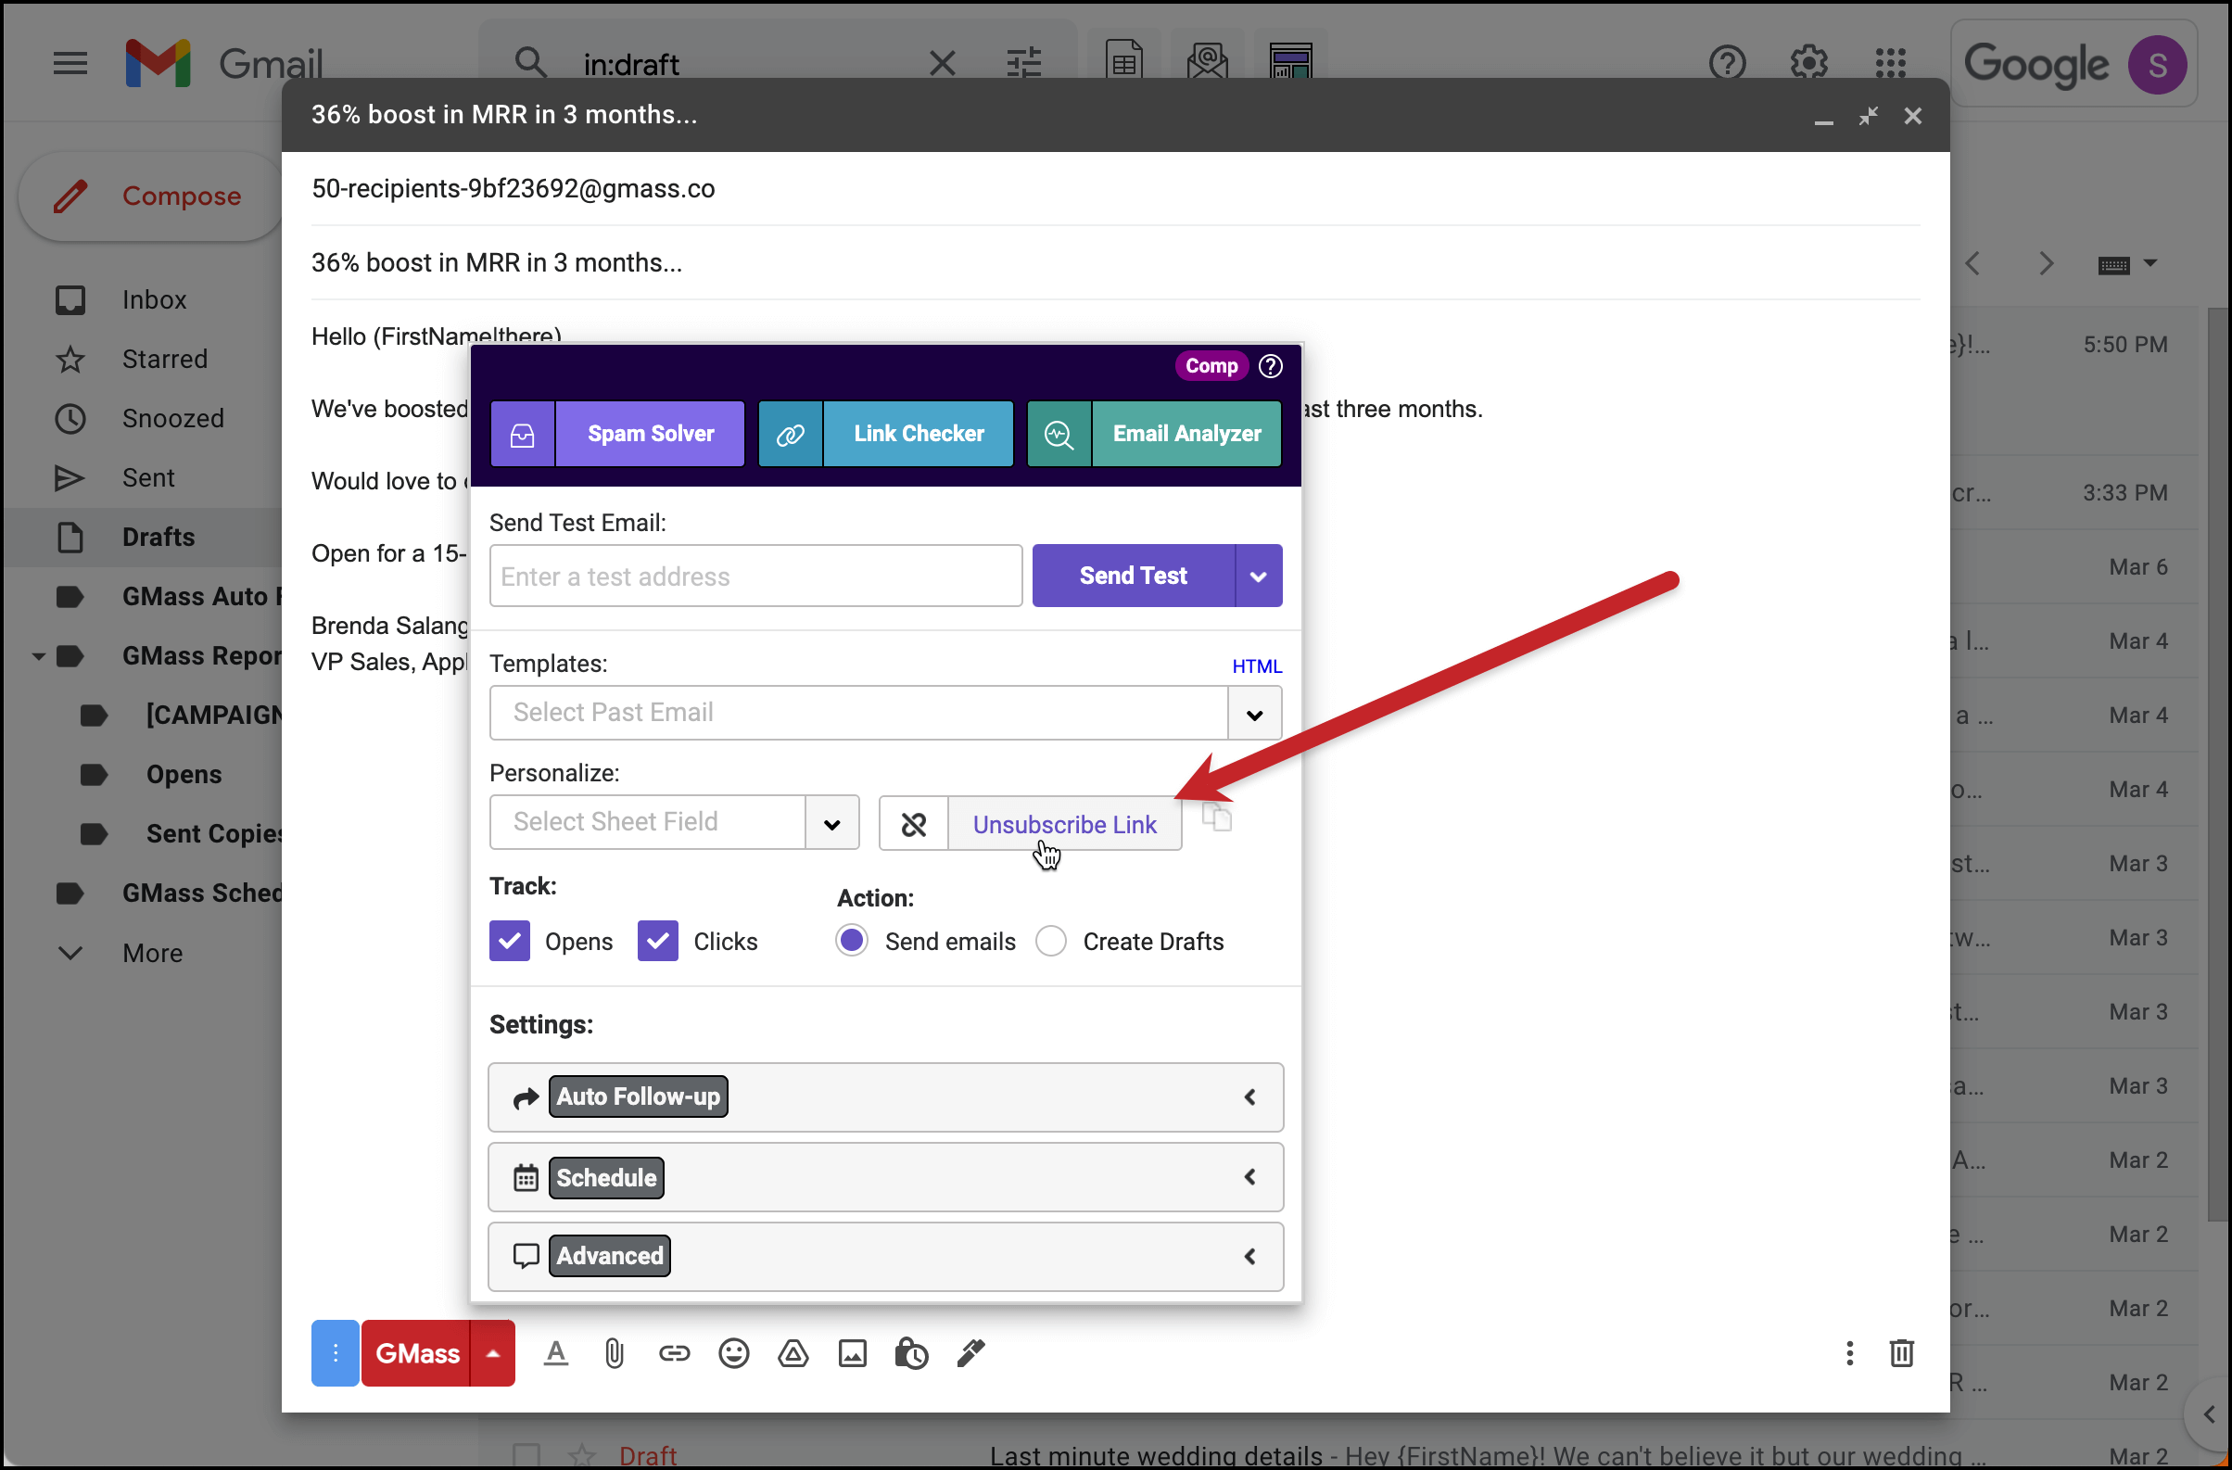This screenshot has width=2232, height=1470.
Task: Click the attach files paperclip icon
Action: 615,1354
